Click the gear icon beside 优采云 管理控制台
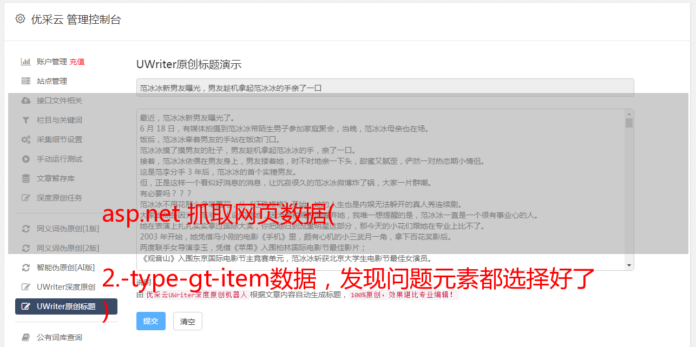This screenshot has width=696, height=347. point(20,19)
